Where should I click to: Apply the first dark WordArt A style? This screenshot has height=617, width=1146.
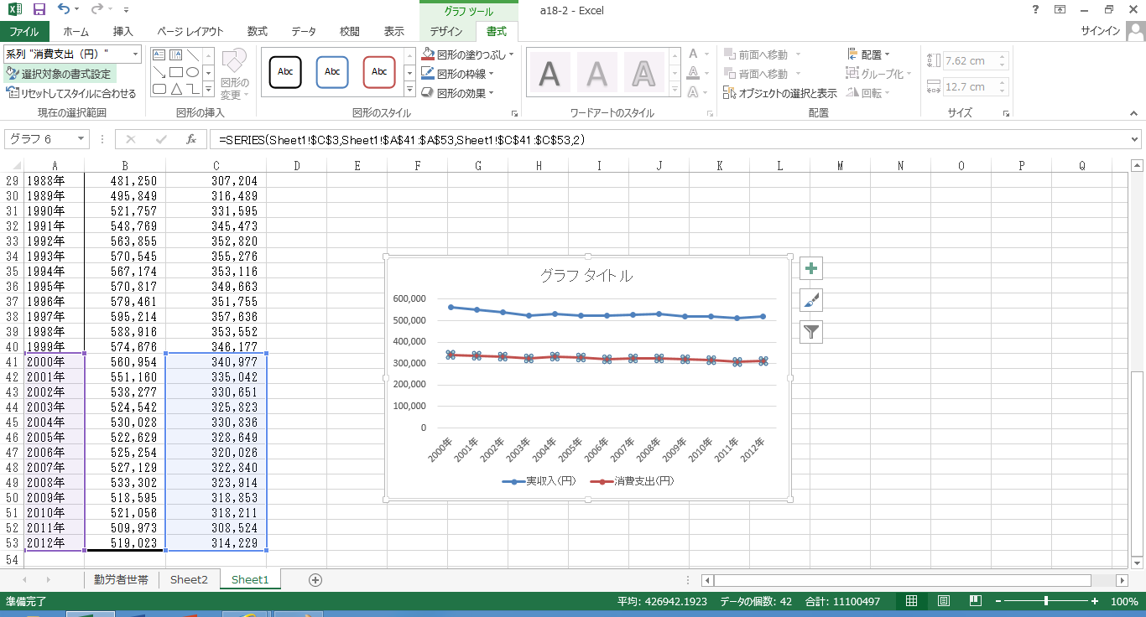point(550,74)
